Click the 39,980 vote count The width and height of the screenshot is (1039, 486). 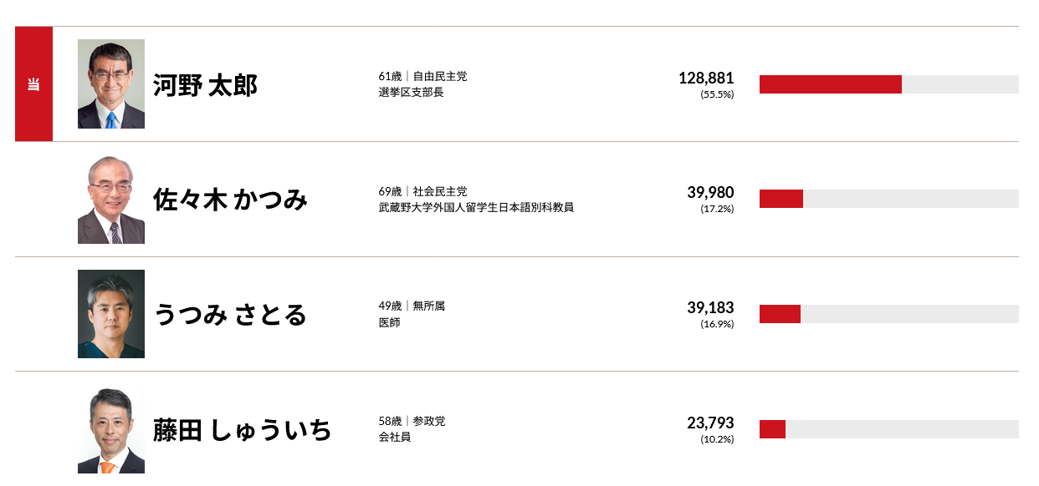(710, 193)
